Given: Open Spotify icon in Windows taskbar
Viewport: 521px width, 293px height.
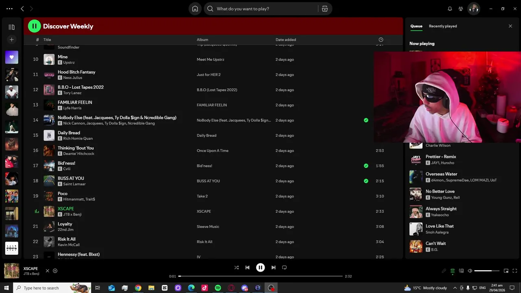Looking at the screenshot, I should tap(218, 288).
